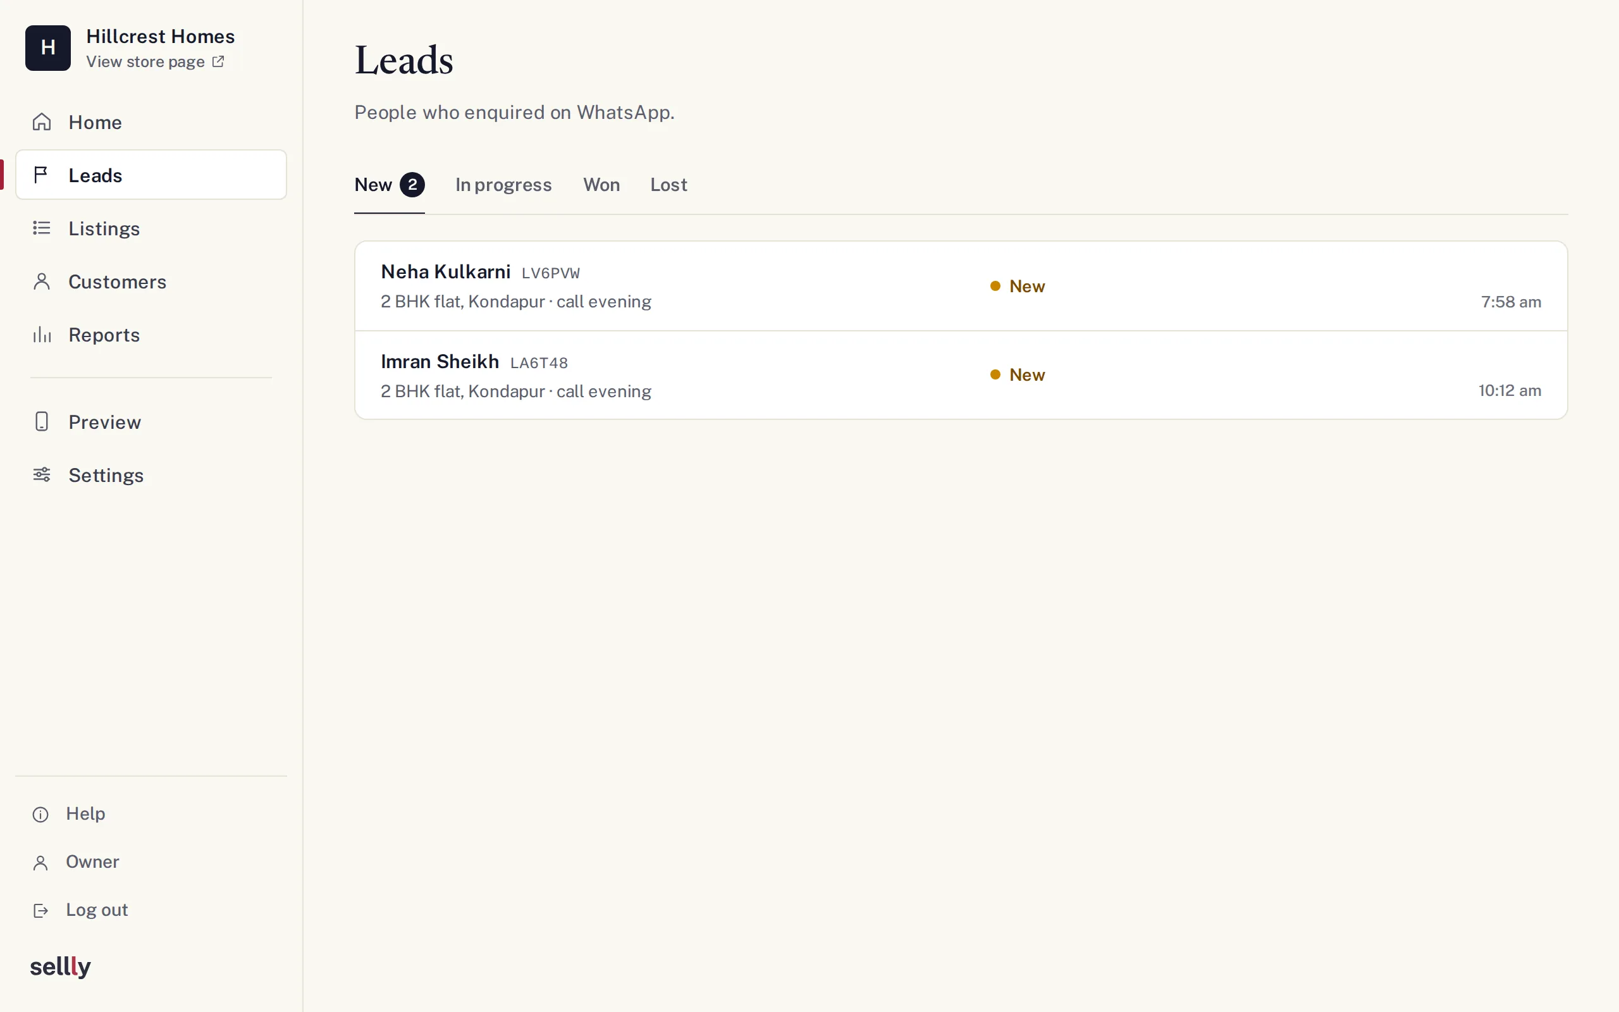Switch to the In progress tab
The width and height of the screenshot is (1619, 1012).
pyautogui.click(x=504, y=185)
